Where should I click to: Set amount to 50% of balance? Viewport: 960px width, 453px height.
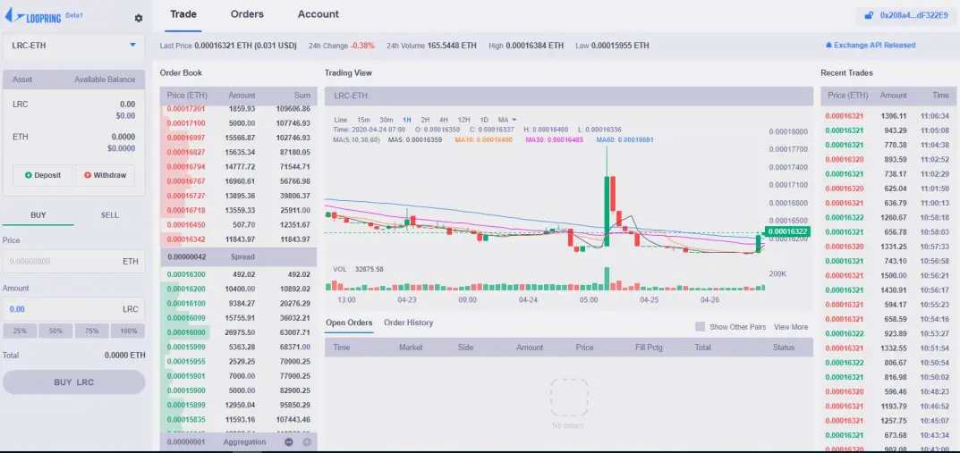tap(55, 331)
